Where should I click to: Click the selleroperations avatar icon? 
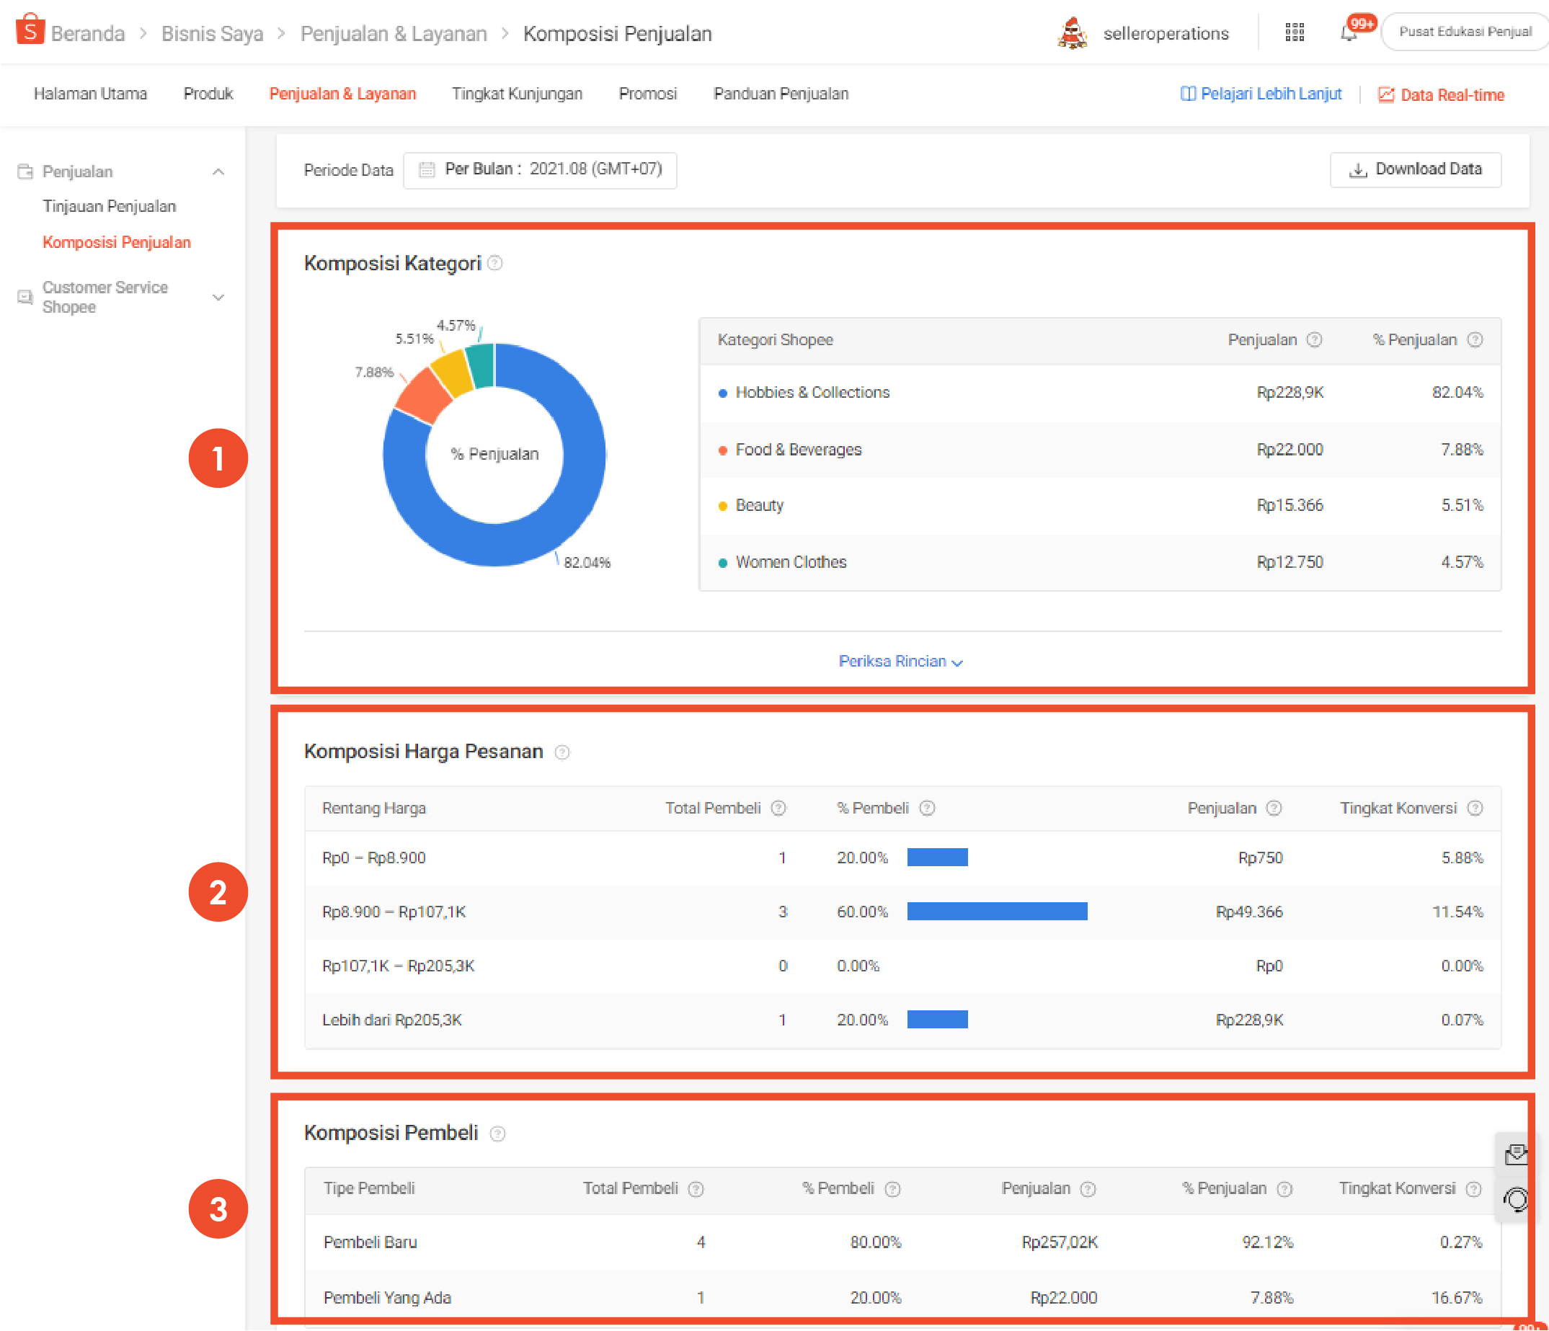[x=1072, y=34]
